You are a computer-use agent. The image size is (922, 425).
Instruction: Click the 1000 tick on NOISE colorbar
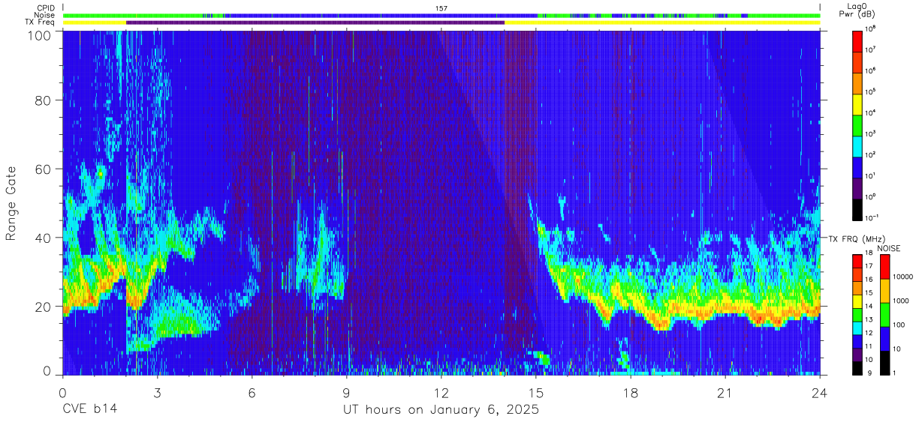click(x=901, y=301)
